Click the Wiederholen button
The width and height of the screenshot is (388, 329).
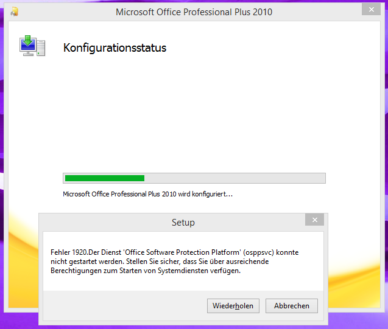(x=233, y=306)
